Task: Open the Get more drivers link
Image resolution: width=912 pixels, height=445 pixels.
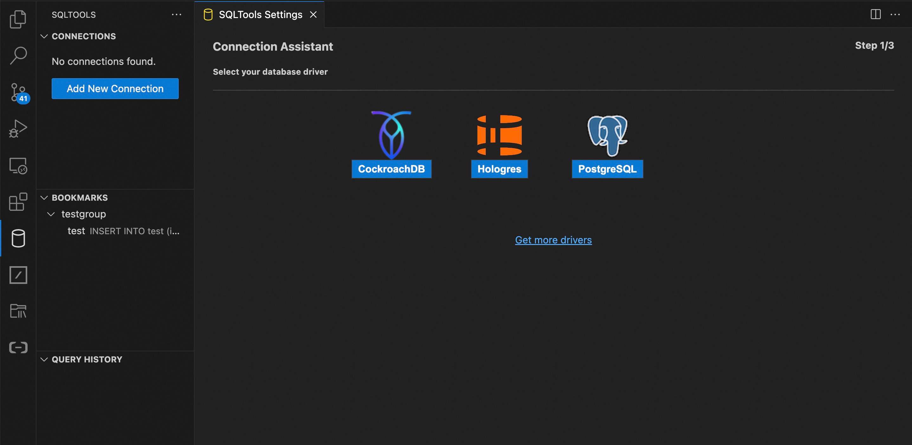Action: [x=553, y=240]
